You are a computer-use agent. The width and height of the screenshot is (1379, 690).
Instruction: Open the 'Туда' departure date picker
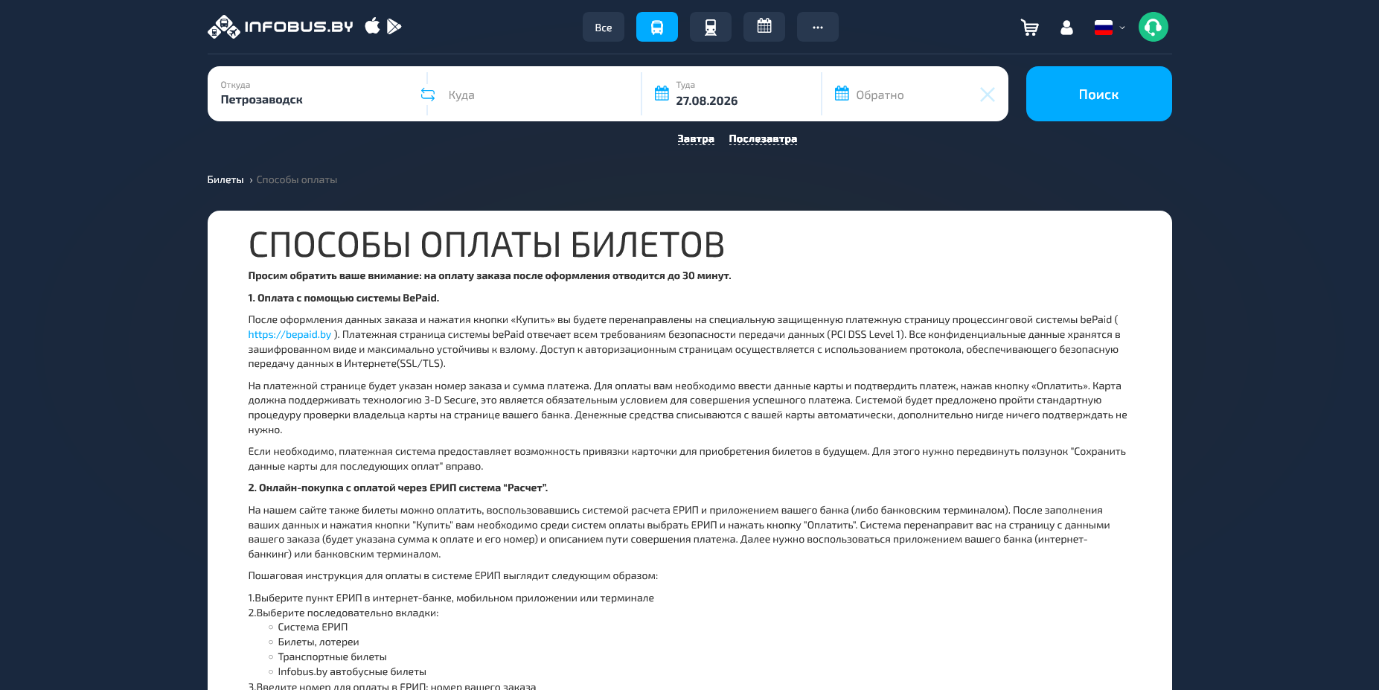pyautogui.click(x=733, y=94)
